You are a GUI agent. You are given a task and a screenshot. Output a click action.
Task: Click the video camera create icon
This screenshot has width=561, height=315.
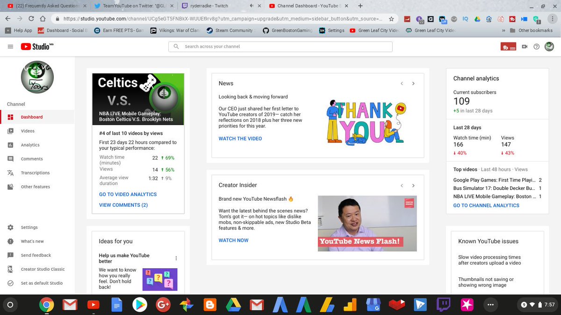(525, 47)
